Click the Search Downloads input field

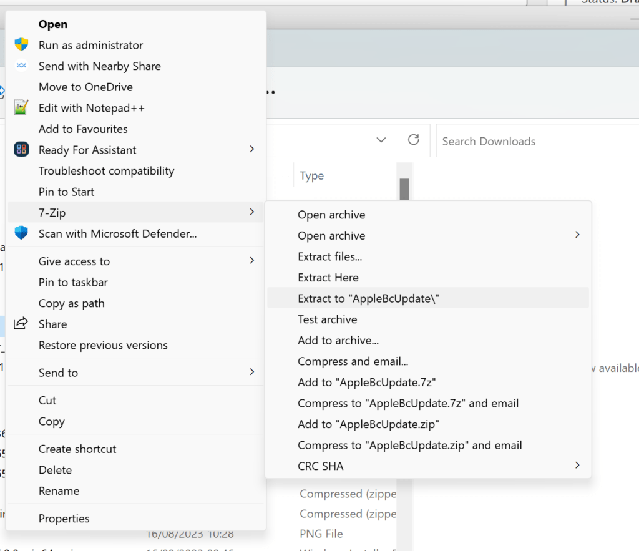click(537, 140)
